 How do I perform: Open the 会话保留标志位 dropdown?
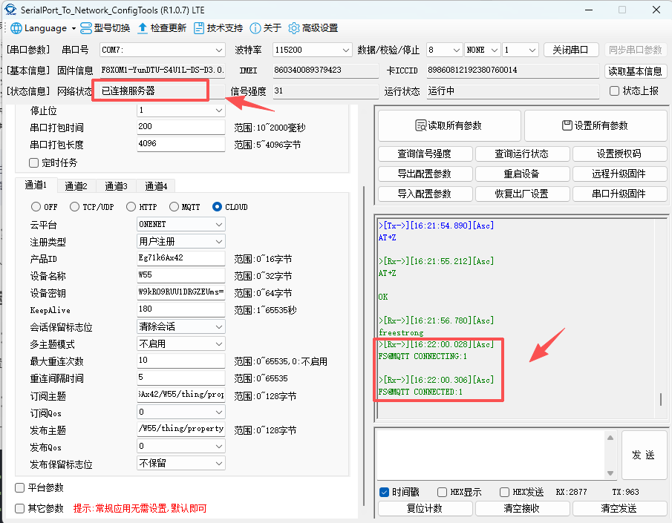(x=181, y=327)
